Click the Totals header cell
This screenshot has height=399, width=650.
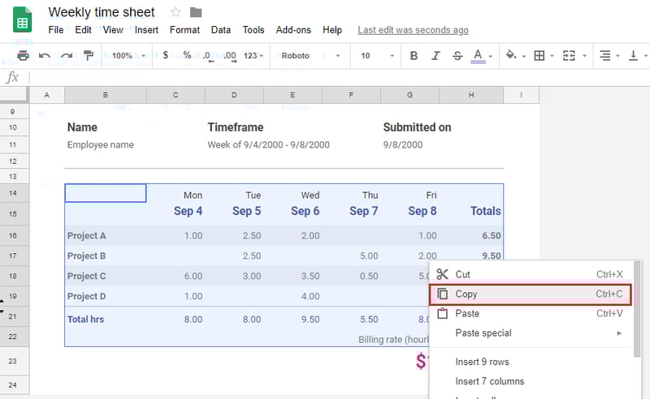tap(485, 211)
